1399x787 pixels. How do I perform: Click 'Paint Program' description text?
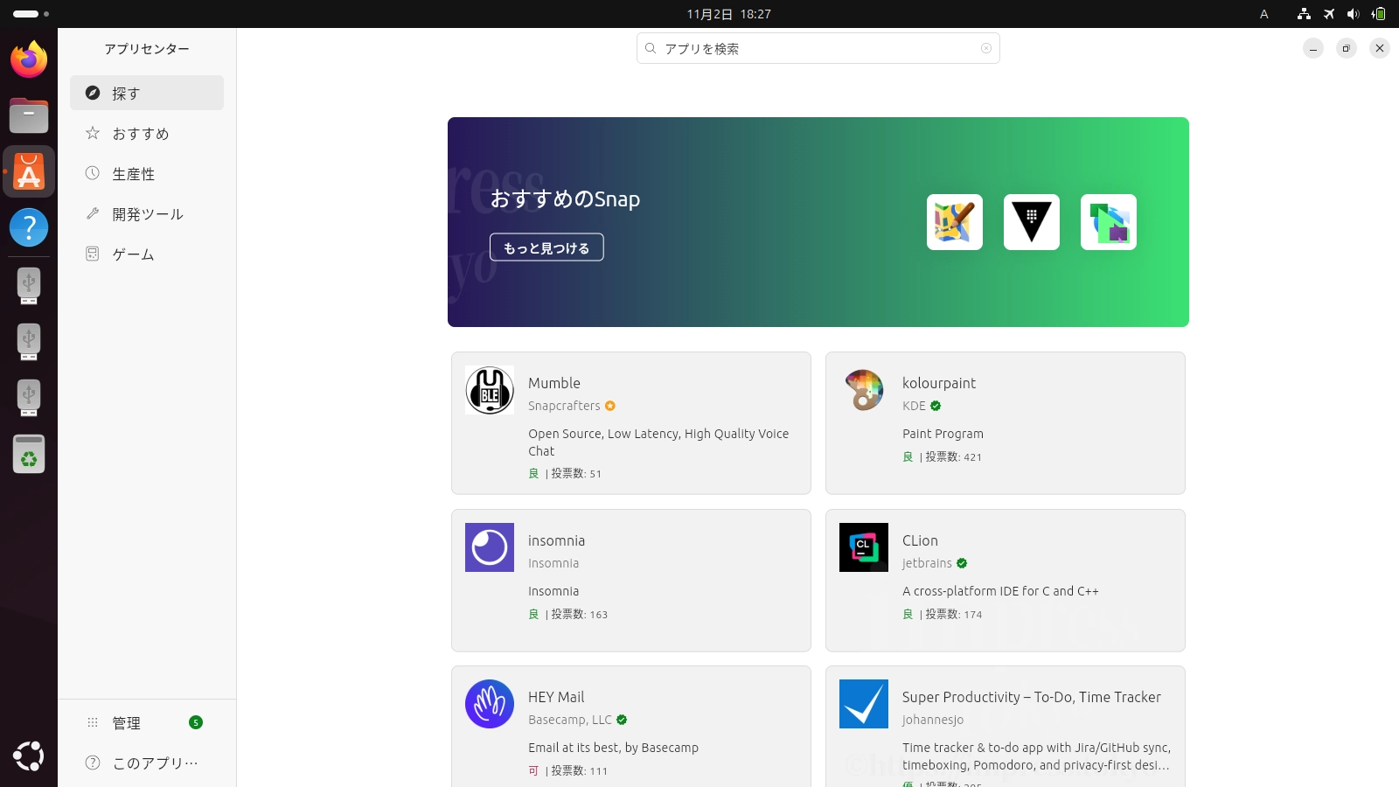click(x=943, y=434)
